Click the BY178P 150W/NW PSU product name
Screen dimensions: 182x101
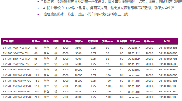[17, 81]
